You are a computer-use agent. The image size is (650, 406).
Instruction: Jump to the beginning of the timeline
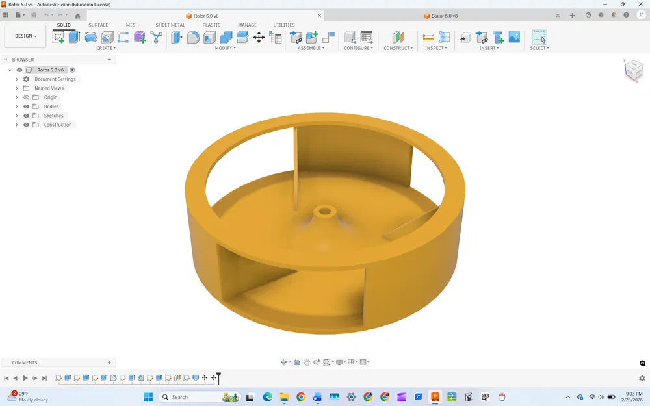point(6,378)
